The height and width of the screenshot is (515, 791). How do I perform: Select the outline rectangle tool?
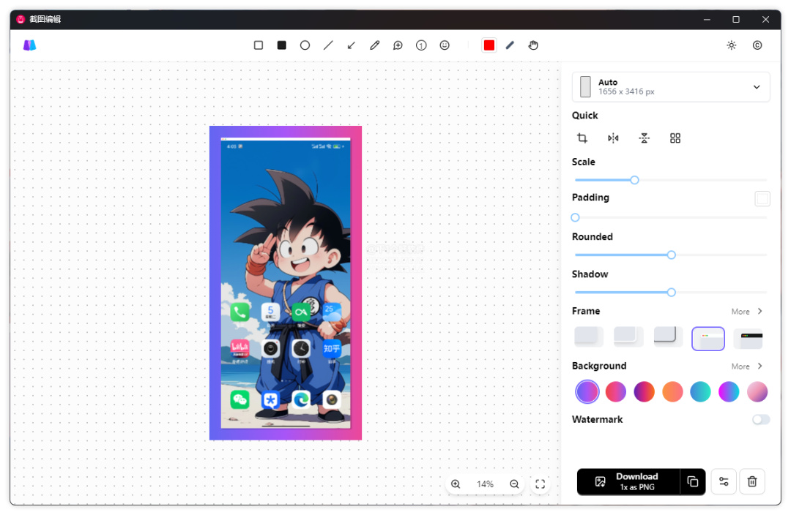coord(259,45)
